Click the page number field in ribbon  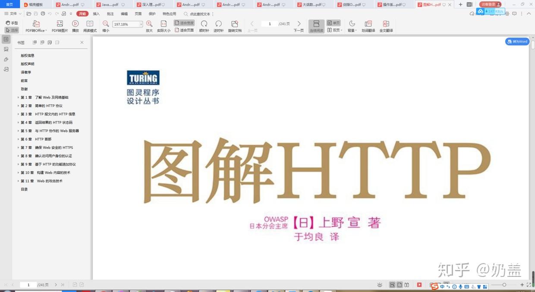tap(270, 24)
